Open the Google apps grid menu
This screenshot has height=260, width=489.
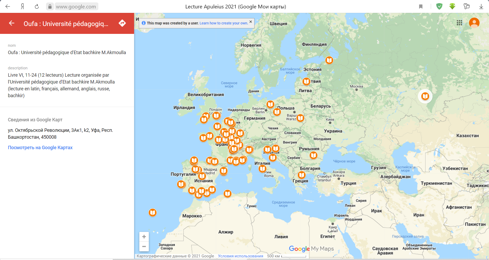[459, 23]
